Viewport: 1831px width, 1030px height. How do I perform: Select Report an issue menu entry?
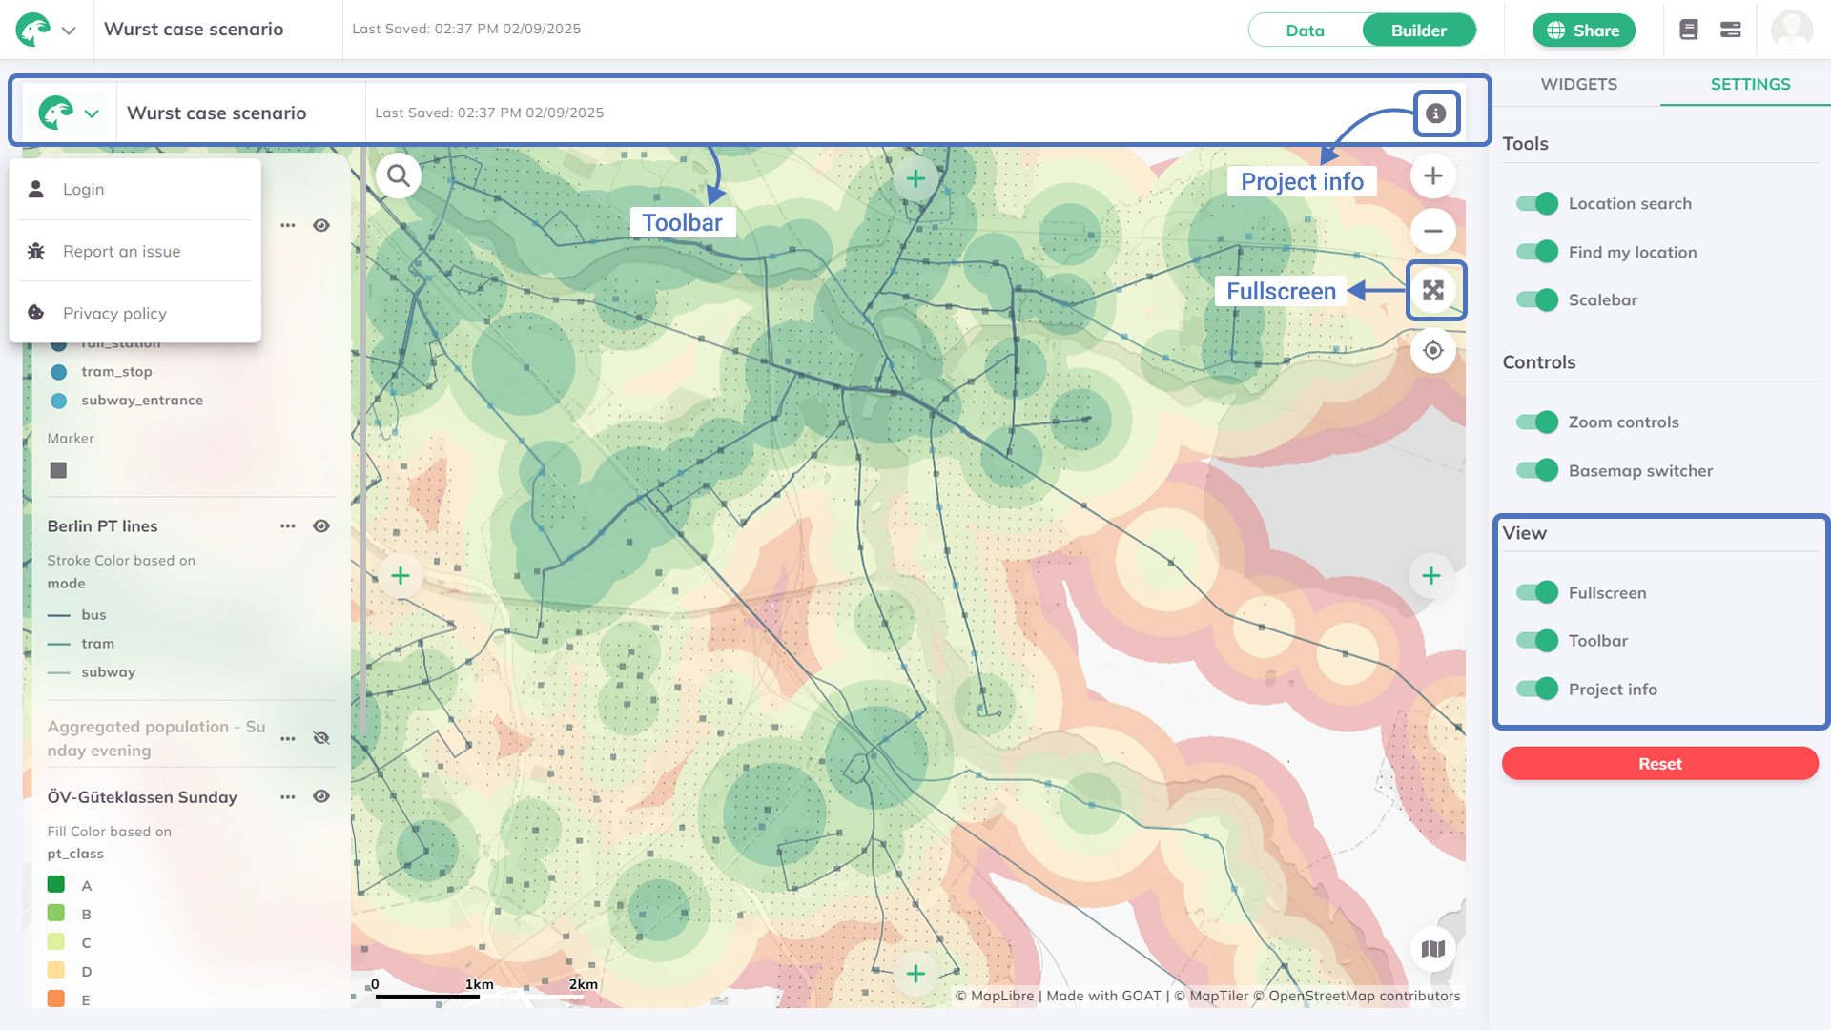click(x=121, y=252)
